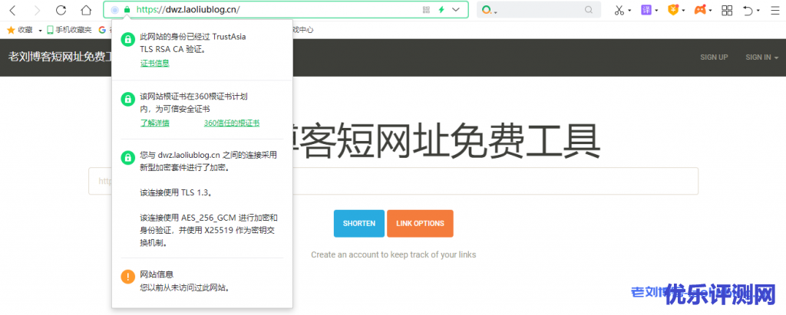This screenshot has height=315, width=786.
Task: Click the lightning speed mode icon
Action: click(x=441, y=10)
